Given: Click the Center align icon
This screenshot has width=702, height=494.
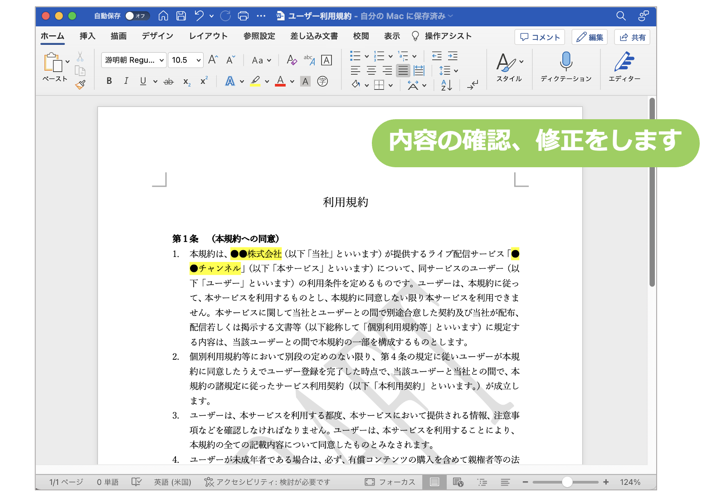Looking at the screenshot, I should click(x=371, y=70).
